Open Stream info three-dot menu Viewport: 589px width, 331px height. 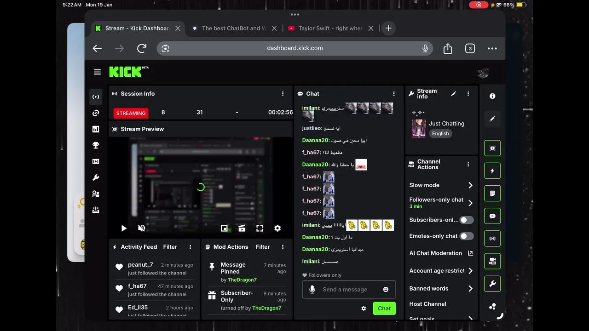(468, 94)
